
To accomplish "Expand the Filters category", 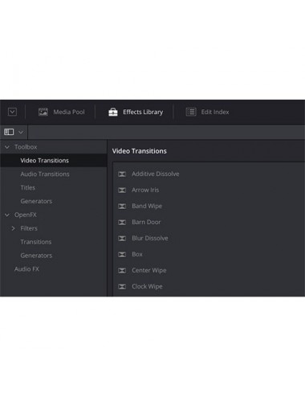I will (13, 228).
